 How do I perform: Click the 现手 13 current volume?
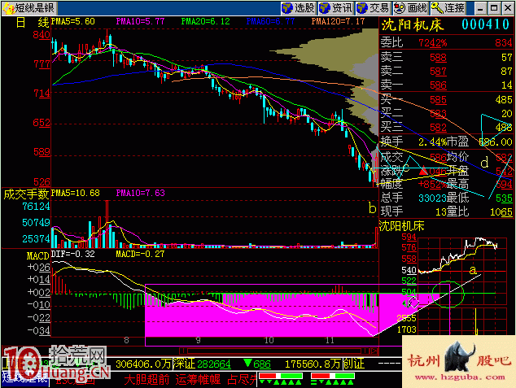(440, 212)
